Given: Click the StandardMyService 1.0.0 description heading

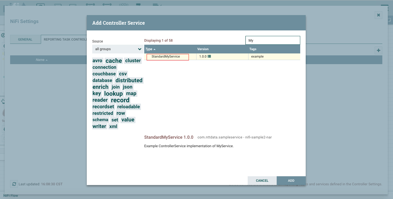Looking at the screenshot, I should tap(169, 137).
